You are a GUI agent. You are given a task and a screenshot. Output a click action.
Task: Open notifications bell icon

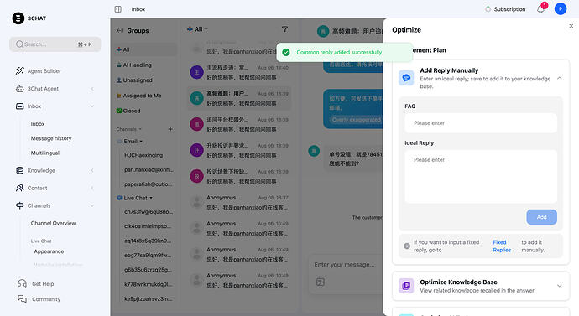(x=540, y=9)
